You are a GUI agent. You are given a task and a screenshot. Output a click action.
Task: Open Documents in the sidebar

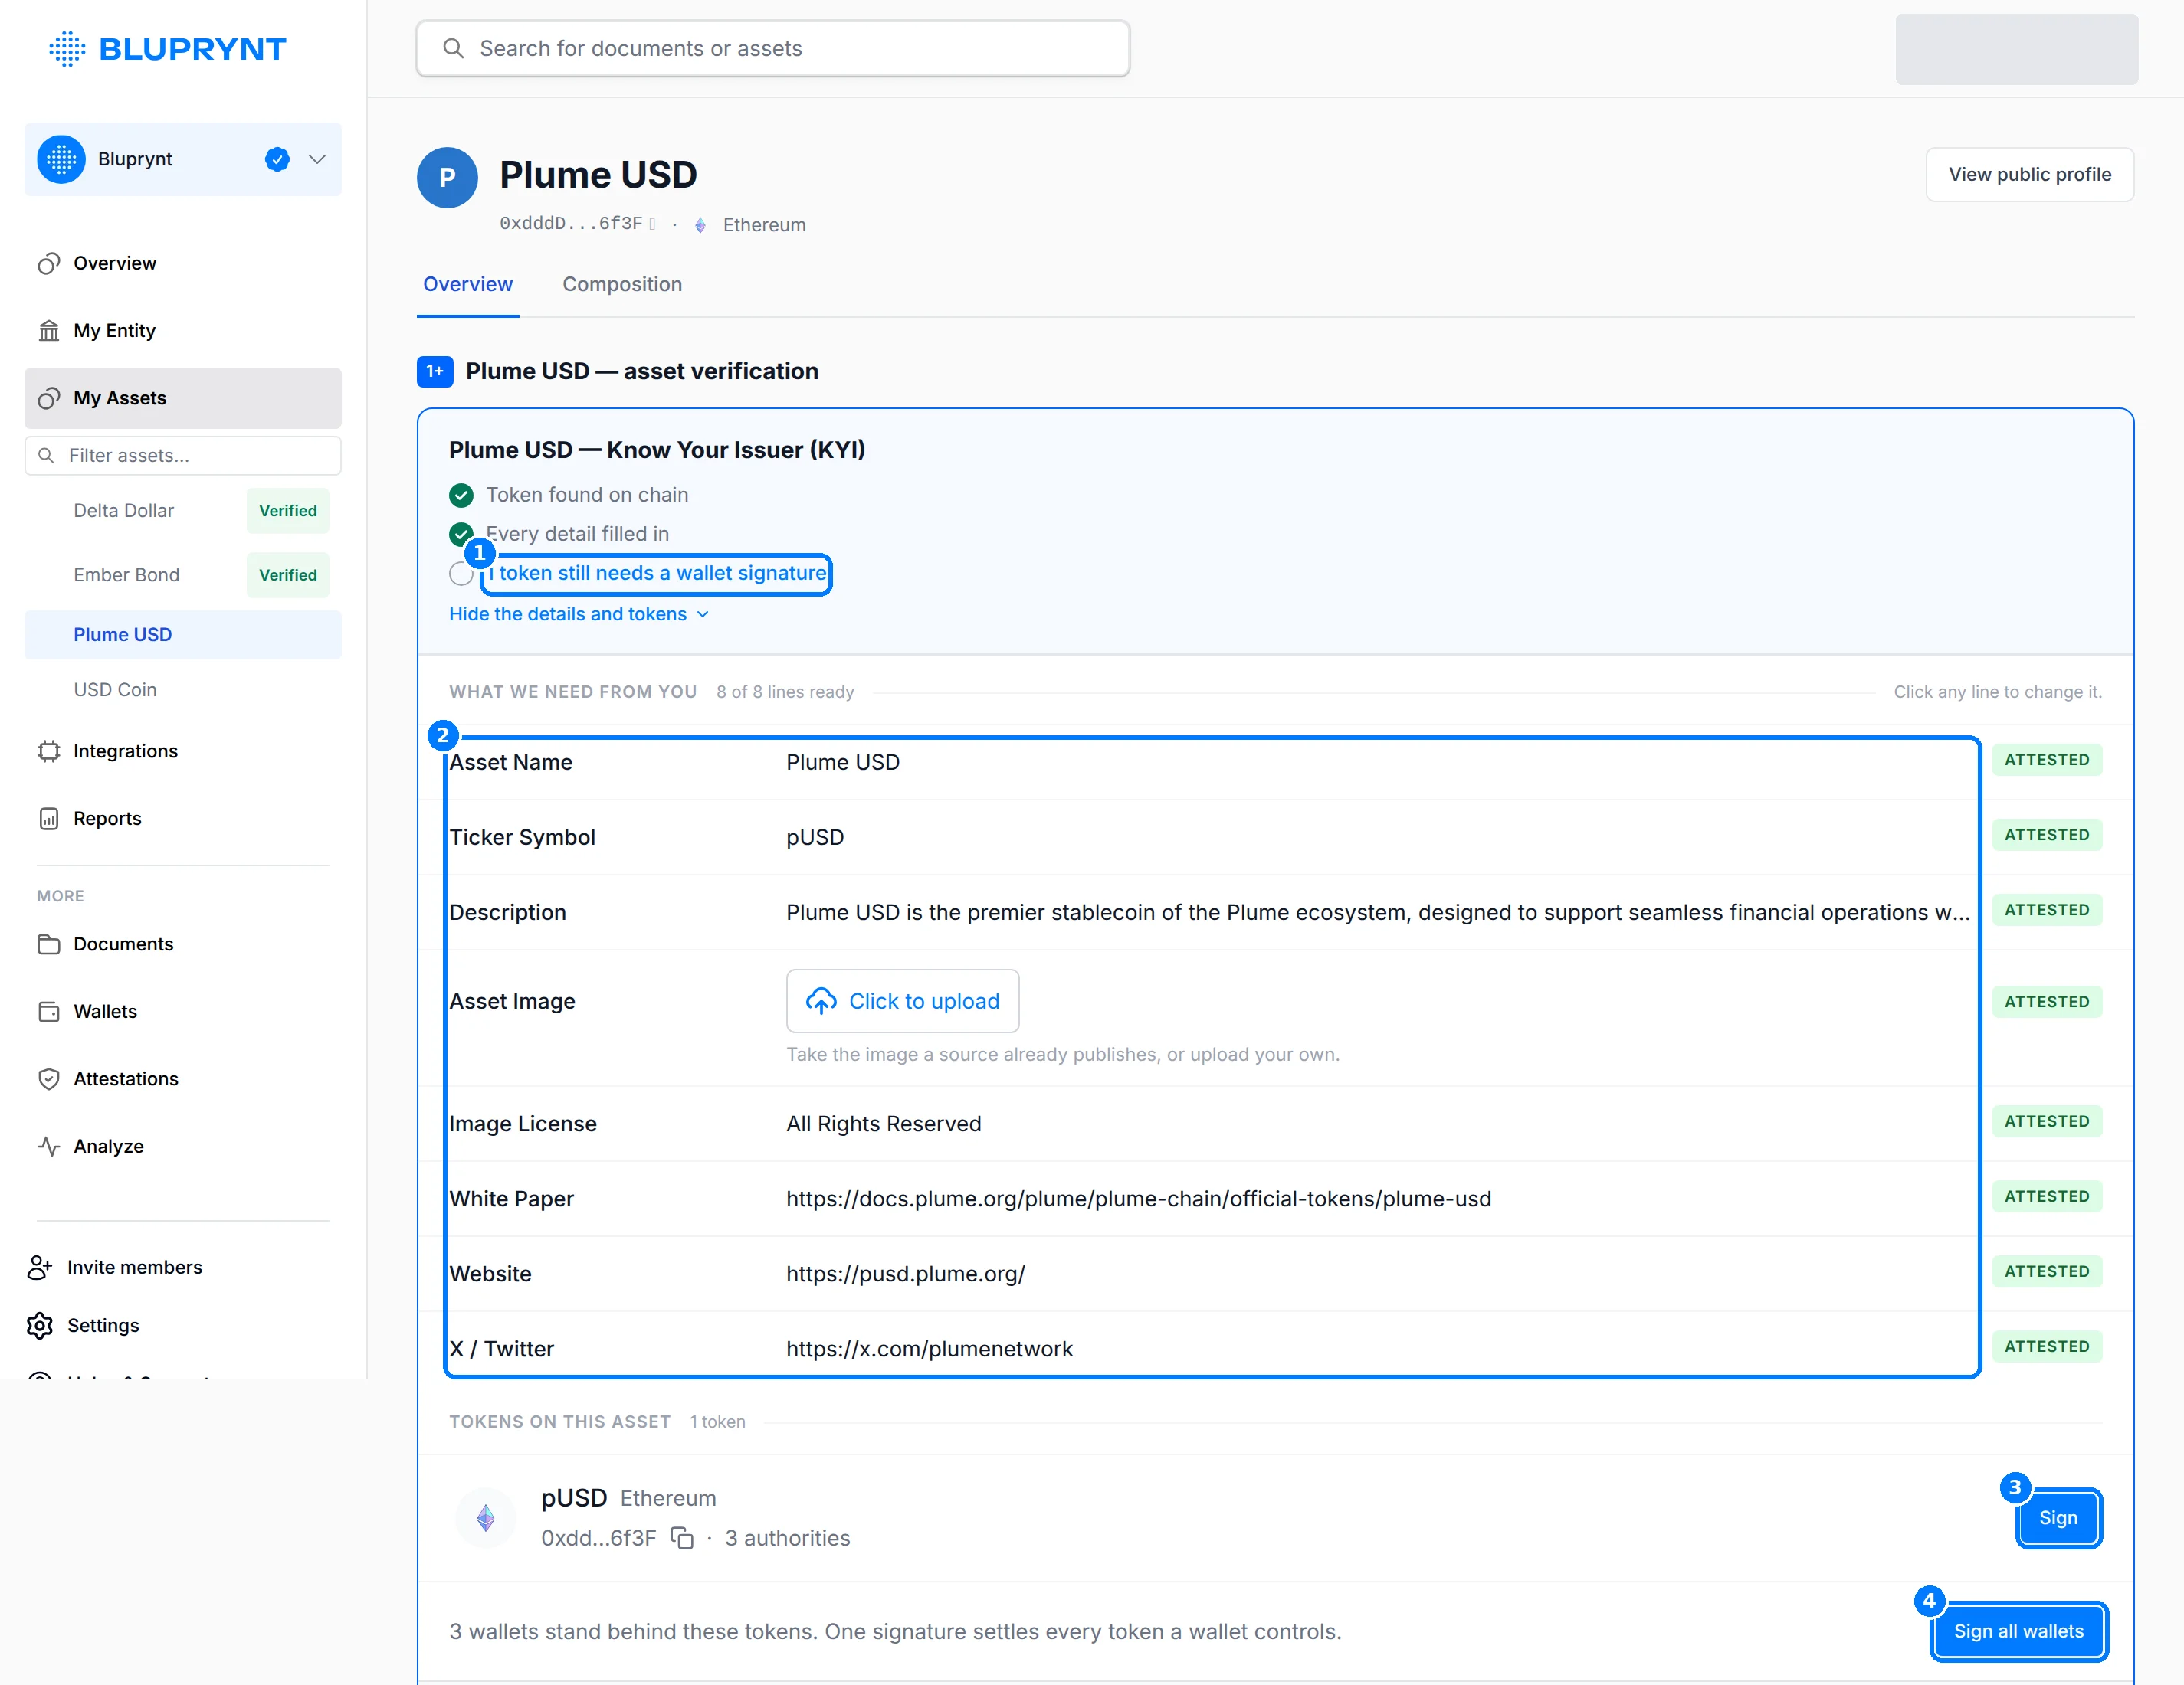coord(183,944)
